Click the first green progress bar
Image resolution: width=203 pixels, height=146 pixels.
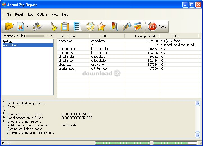coord(123,143)
